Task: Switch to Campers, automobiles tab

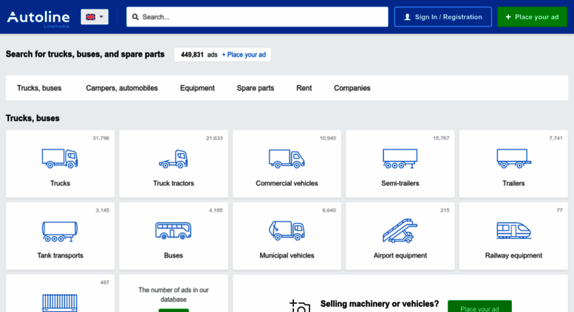Action: [x=122, y=88]
